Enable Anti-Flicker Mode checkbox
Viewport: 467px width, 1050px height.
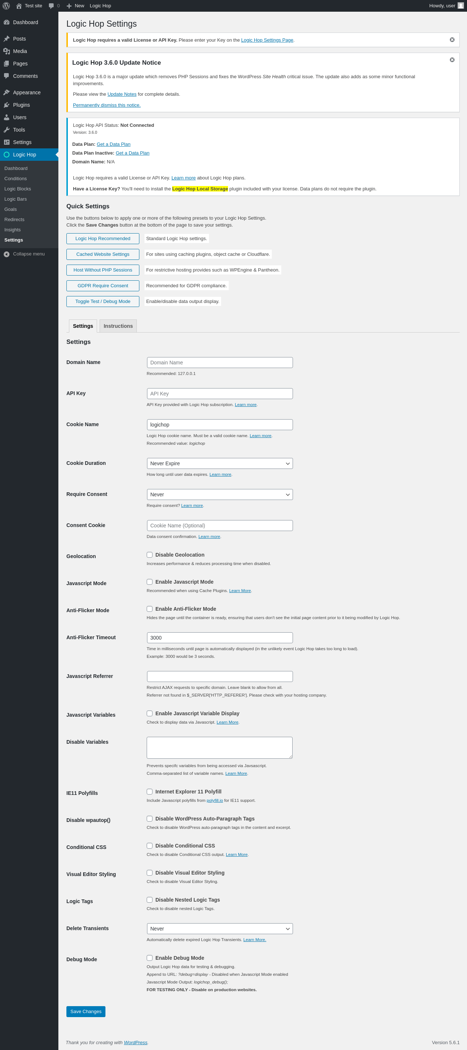[150, 609]
